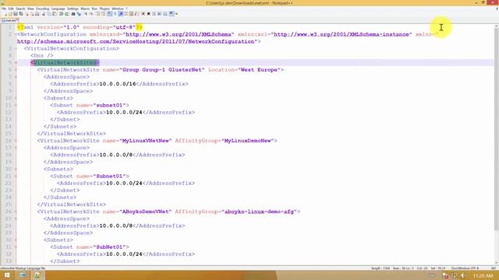Toggle Show All Characters in the toolbar

pyautogui.click(x=115, y=14)
